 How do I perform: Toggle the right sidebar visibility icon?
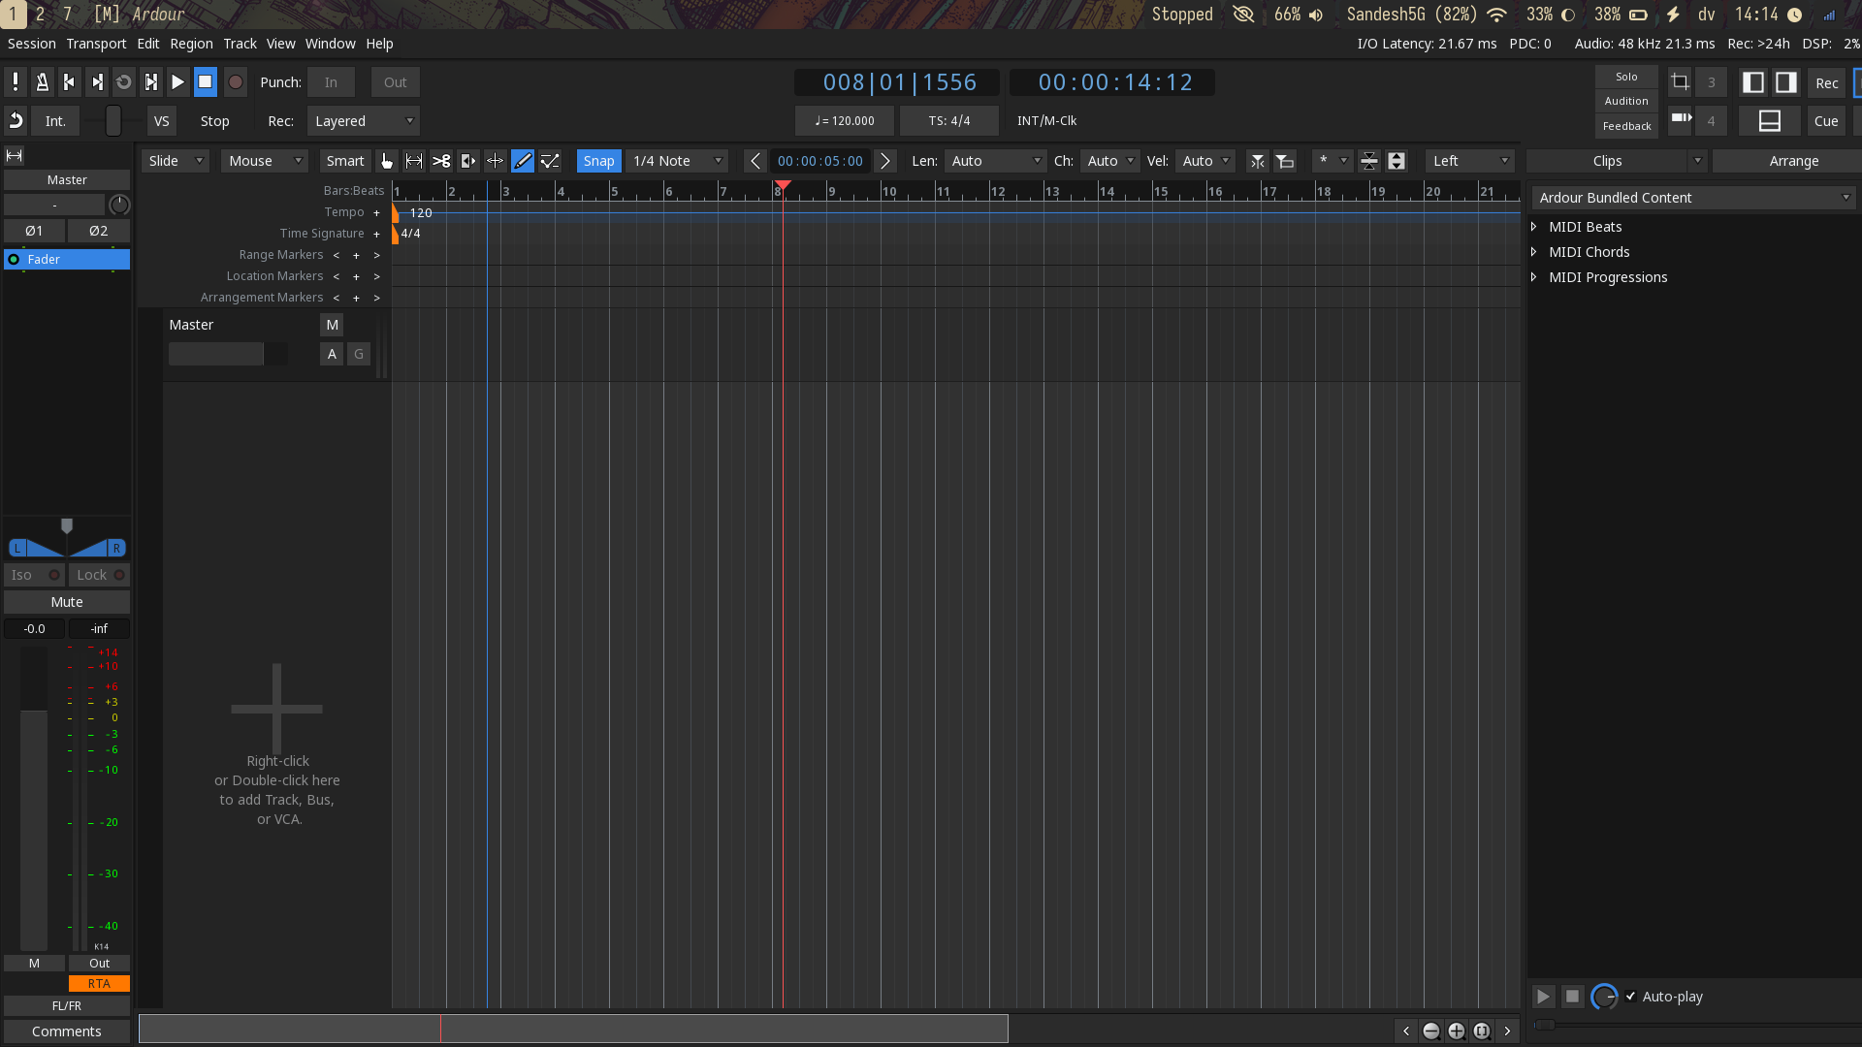pos(1786,82)
